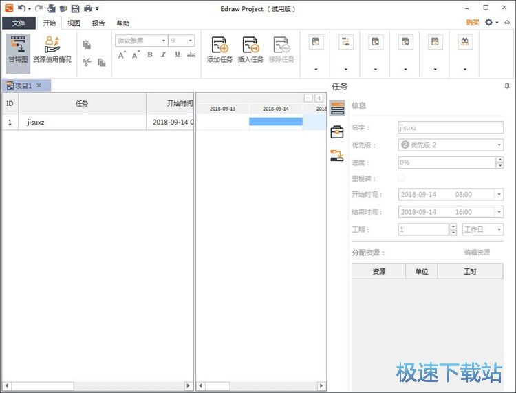The width and height of the screenshot is (516, 393).
Task: Click the 名字 name input field
Action: (450, 127)
